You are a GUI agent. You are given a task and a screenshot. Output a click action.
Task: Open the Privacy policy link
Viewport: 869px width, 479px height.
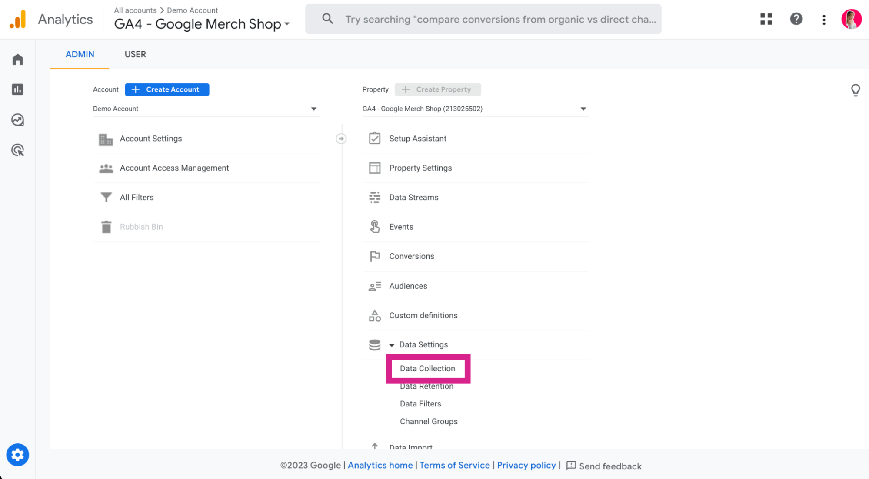click(526, 465)
